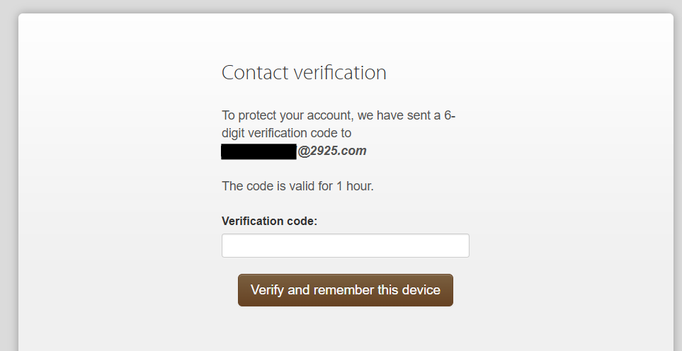682x351 pixels.
Task: Click the blacked-out email username block
Action: (x=258, y=151)
